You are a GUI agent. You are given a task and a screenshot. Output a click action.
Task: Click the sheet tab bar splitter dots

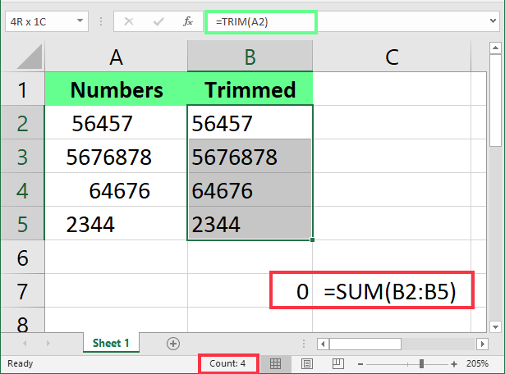click(303, 344)
